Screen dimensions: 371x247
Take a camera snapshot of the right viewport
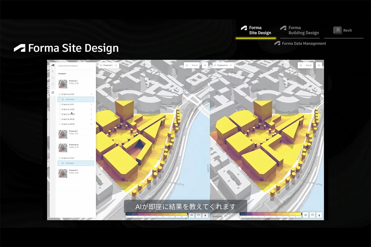point(312,215)
